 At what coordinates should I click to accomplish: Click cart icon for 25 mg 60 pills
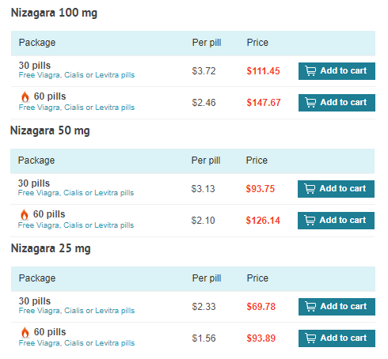click(310, 338)
